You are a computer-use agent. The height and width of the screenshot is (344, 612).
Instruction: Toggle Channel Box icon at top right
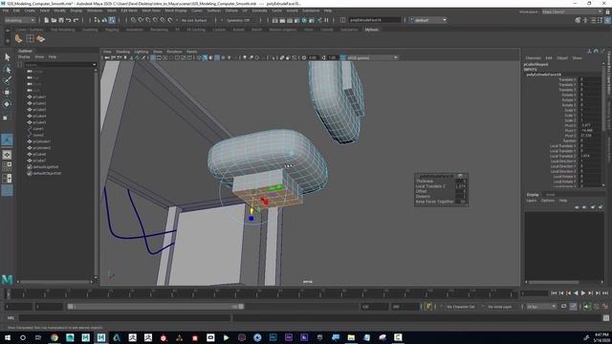[607, 20]
